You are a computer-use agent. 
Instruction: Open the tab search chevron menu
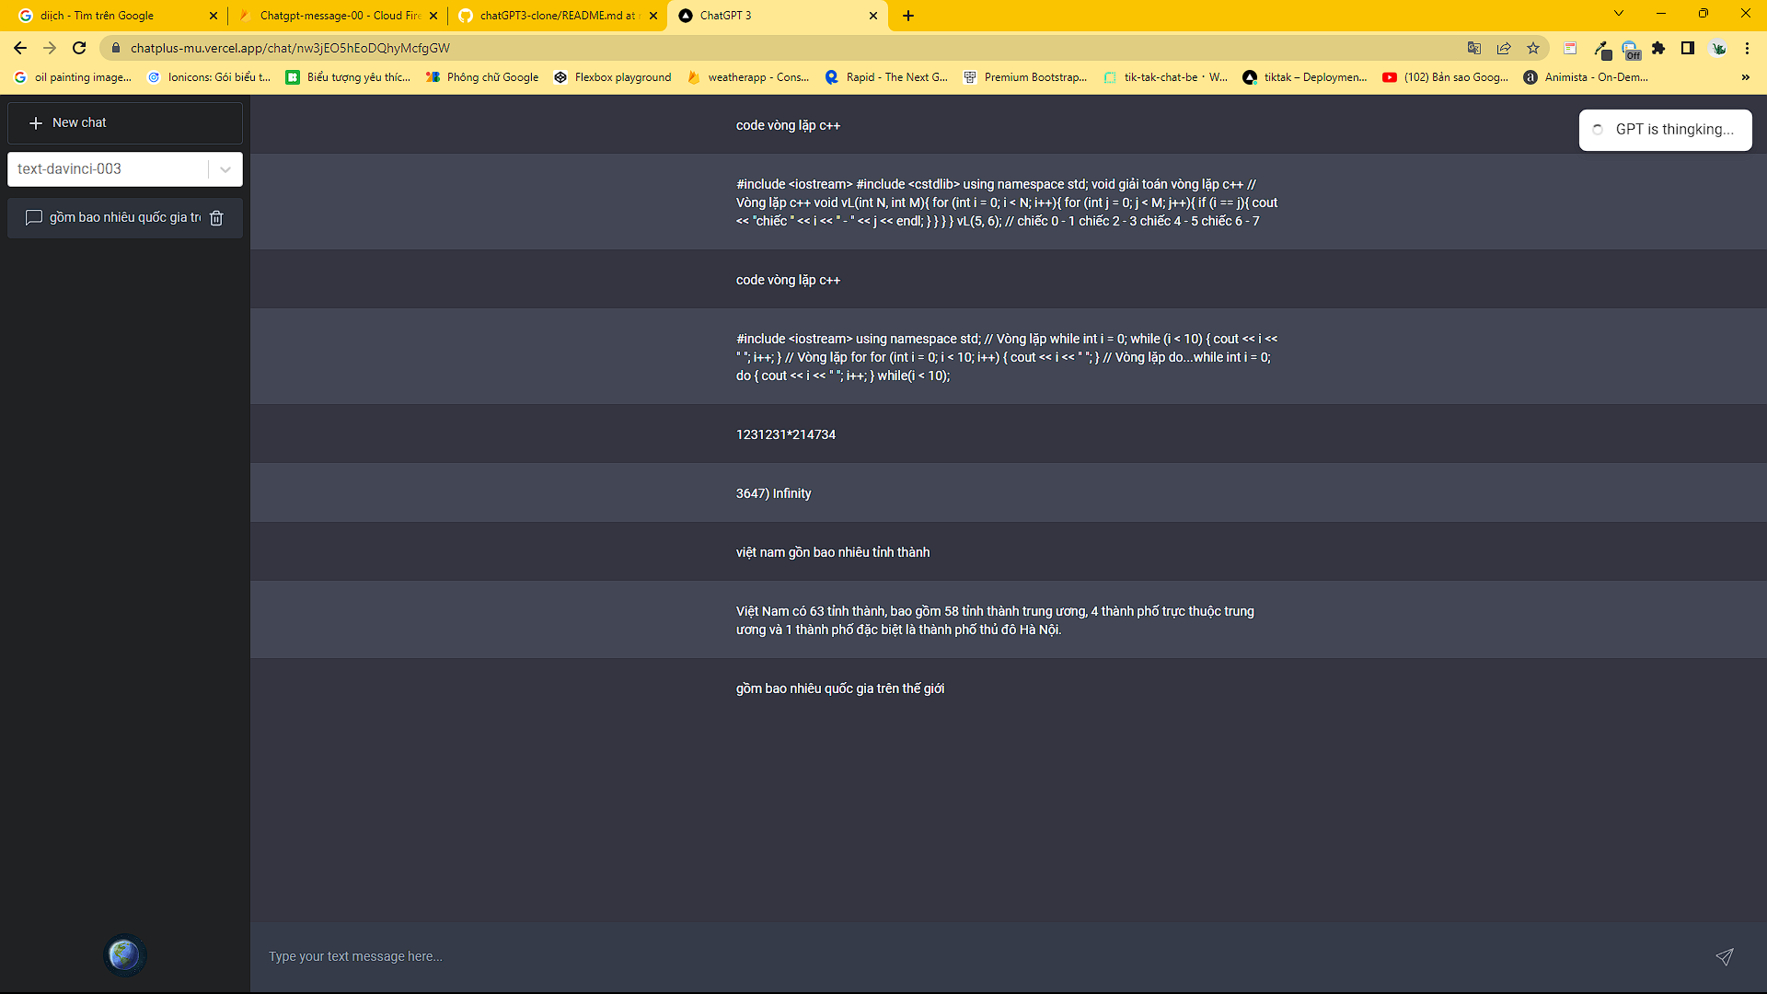coord(1618,14)
